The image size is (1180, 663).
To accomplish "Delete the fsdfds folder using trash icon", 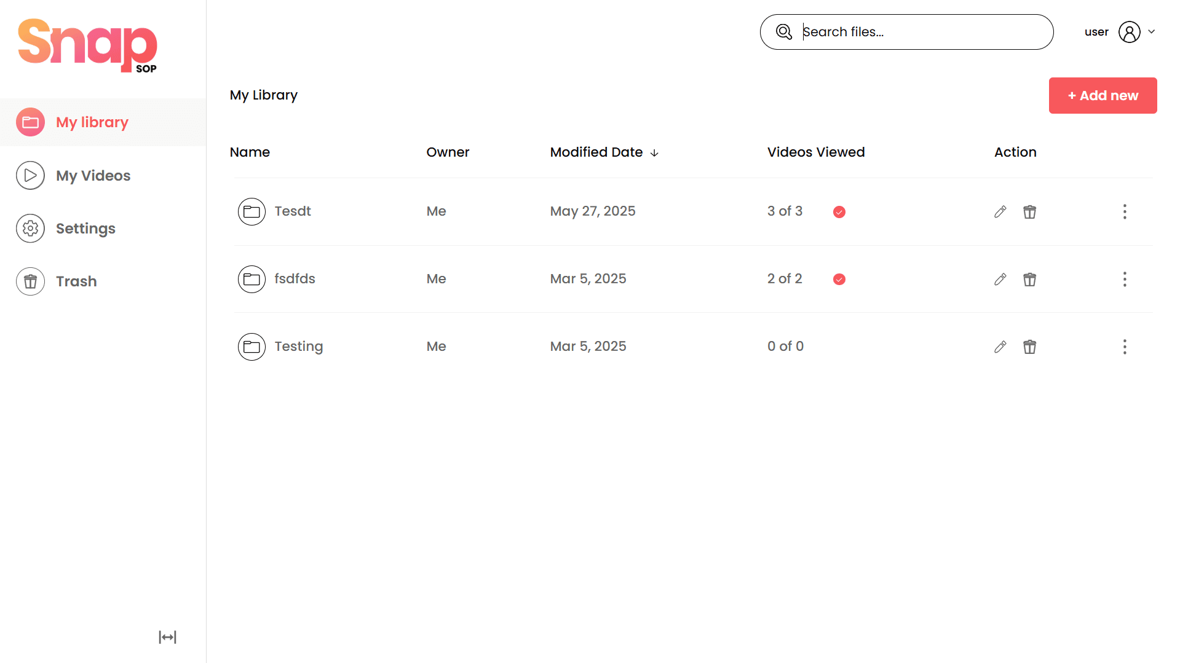I will [1029, 280].
